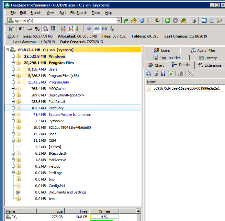Click the go up one folder icon

[183, 20]
